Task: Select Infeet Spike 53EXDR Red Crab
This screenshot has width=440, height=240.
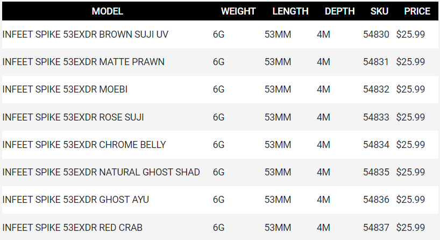Action: coord(73,228)
